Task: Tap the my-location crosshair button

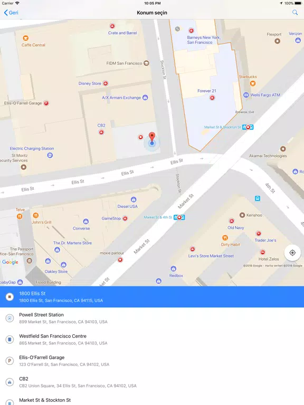Action: [x=292, y=253]
